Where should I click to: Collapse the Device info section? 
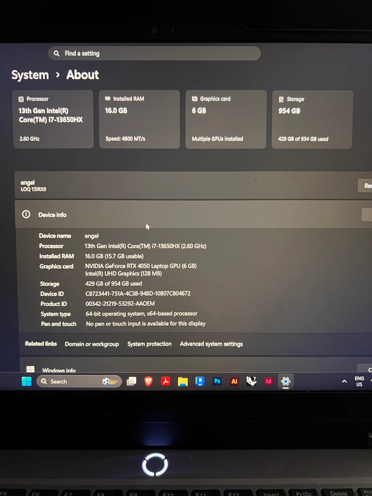tap(367, 215)
